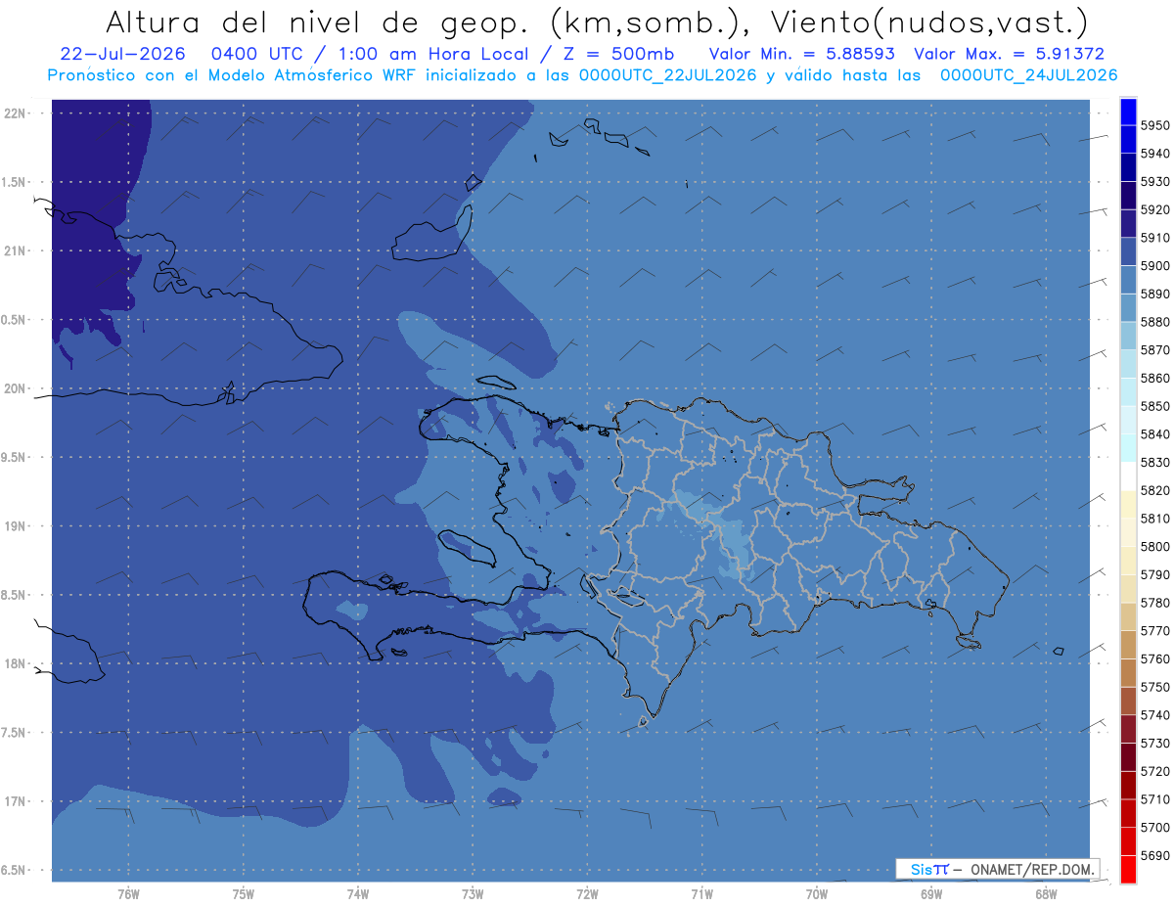This screenshot has height=907, width=1174.
Task: Pick legend swatch between 5890 and 5880
Action: click(1128, 308)
